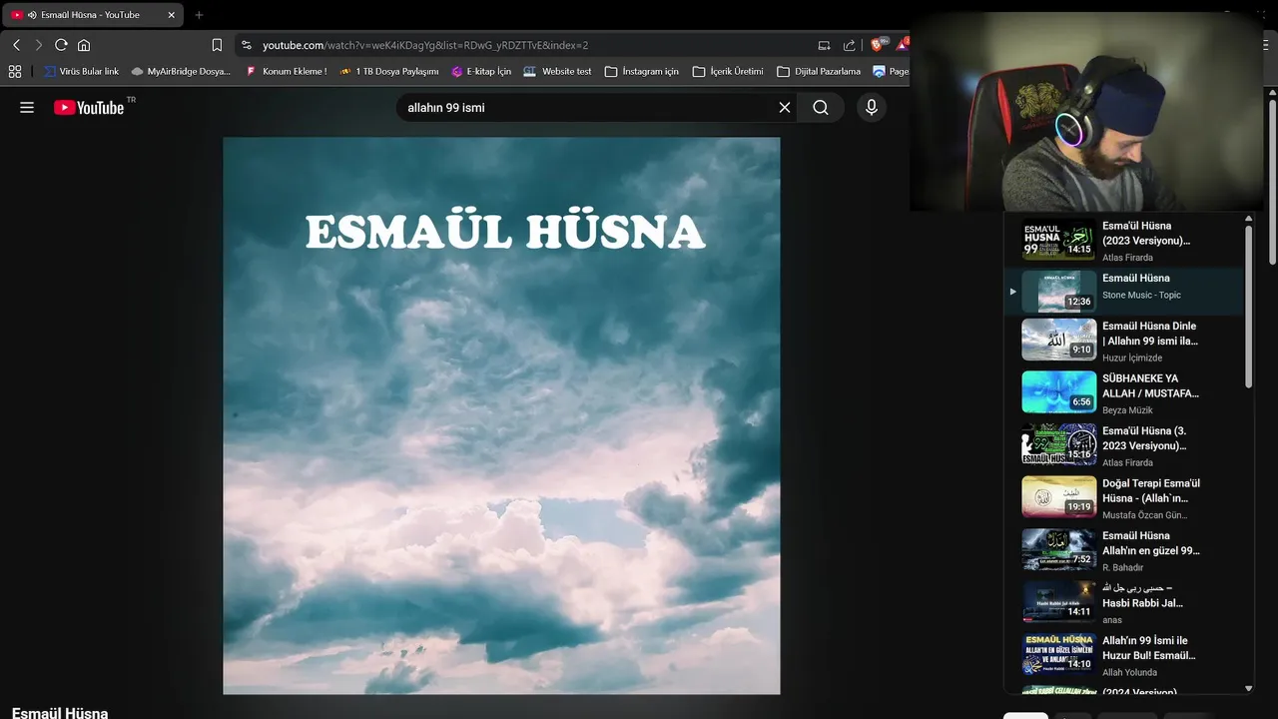This screenshot has height=719, width=1278.
Task: Run search with the magnifier button
Action: (x=821, y=107)
